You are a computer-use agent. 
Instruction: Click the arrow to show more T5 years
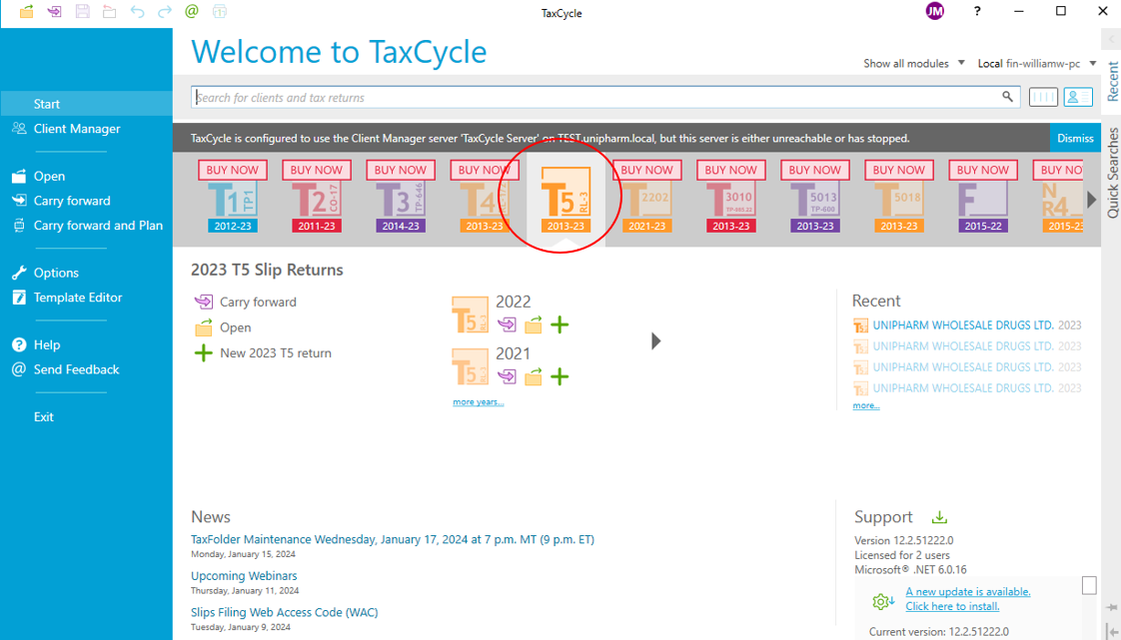coord(656,341)
